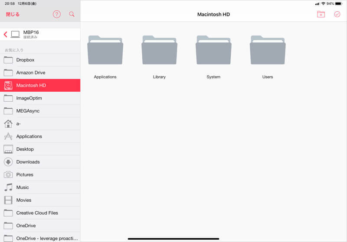The height and width of the screenshot is (242, 347).
Task: Open the Users folder
Action: pos(268,50)
